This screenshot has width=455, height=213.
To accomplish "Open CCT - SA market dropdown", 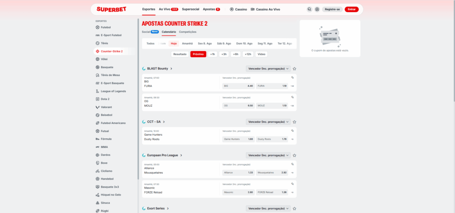I will (x=268, y=122).
